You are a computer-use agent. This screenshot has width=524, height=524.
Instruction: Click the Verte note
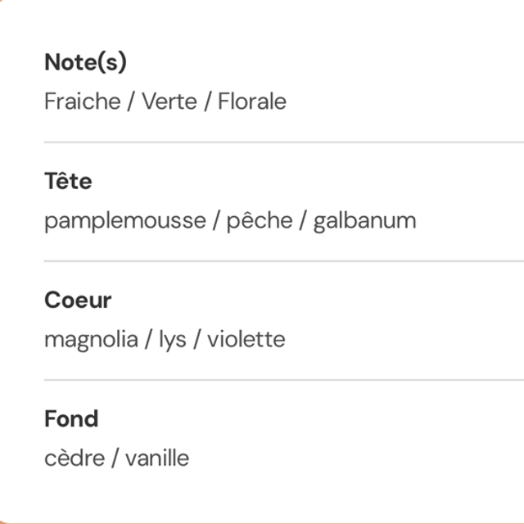click(169, 102)
